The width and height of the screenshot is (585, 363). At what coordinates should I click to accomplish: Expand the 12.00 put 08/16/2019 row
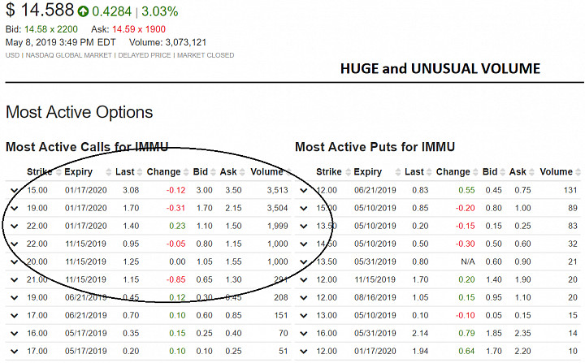(x=304, y=298)
